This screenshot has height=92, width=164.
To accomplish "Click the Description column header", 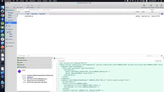I will pos(27,12).
